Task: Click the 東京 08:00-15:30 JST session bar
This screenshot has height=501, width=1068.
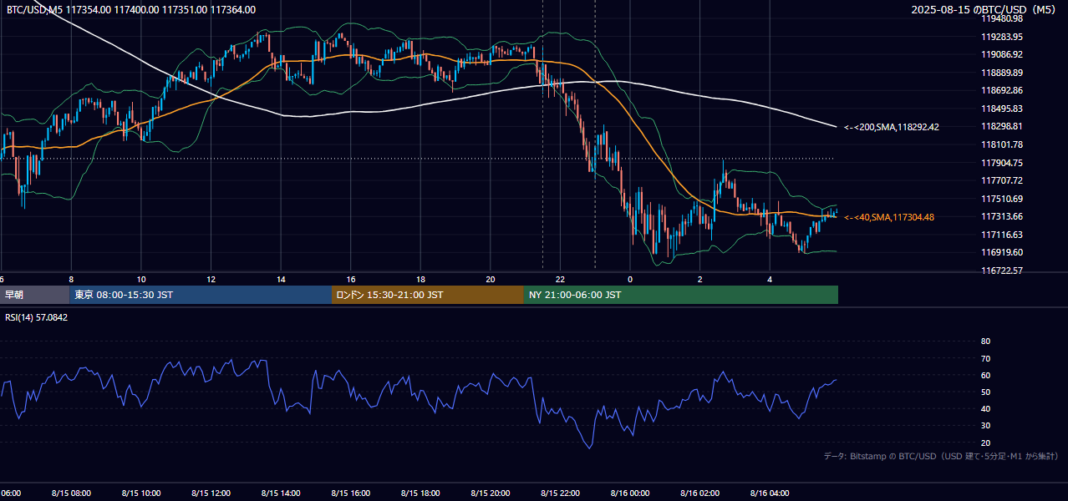Action: [201, 295]
